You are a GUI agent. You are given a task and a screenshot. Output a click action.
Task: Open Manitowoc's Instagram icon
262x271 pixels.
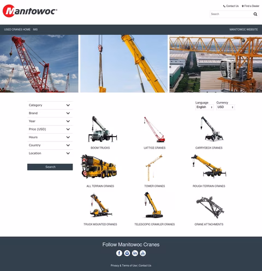point(127,253)
